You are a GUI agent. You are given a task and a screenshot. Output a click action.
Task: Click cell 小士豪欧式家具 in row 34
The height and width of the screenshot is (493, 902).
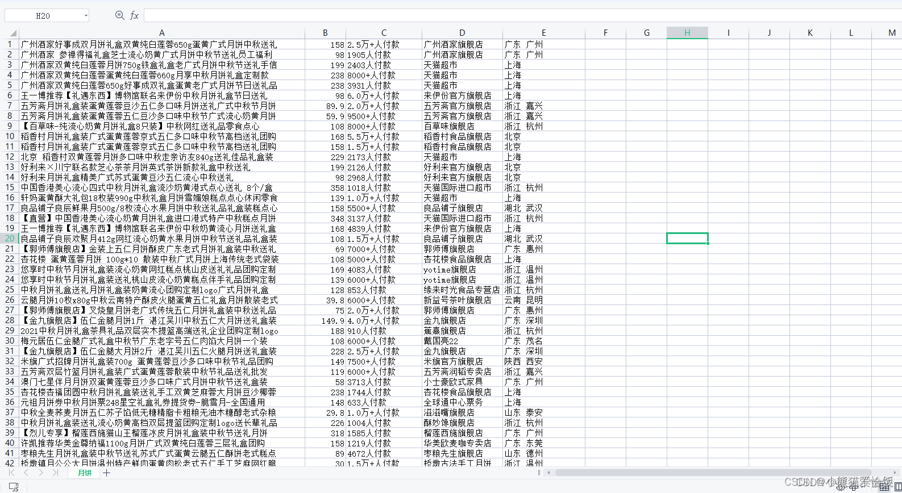click(x=462, y=382)
